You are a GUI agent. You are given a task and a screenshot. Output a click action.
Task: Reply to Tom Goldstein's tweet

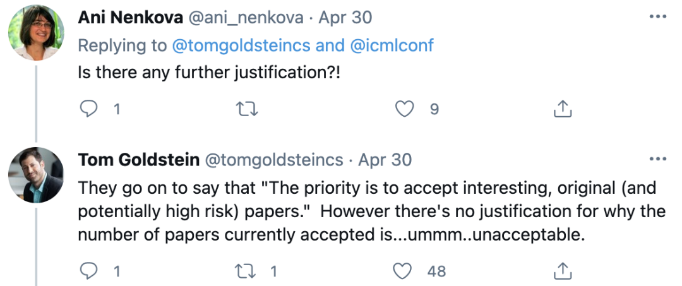click(x=90, y=271)
